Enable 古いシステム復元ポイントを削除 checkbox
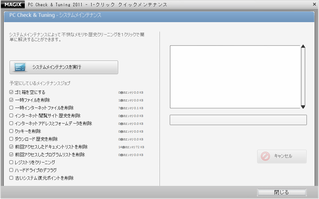This screenshot has width=319, height=199. click(x=11, y=178)
